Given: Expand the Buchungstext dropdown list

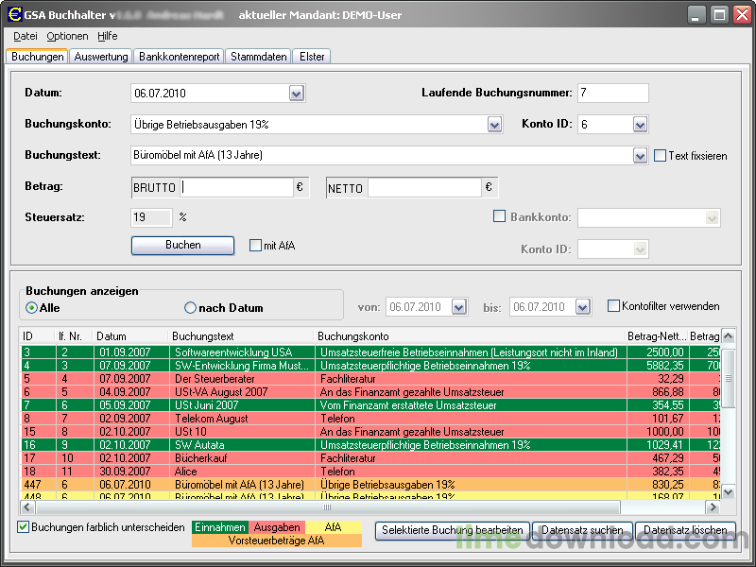Looking at the screenshot, I should click(x=640, y=155).
